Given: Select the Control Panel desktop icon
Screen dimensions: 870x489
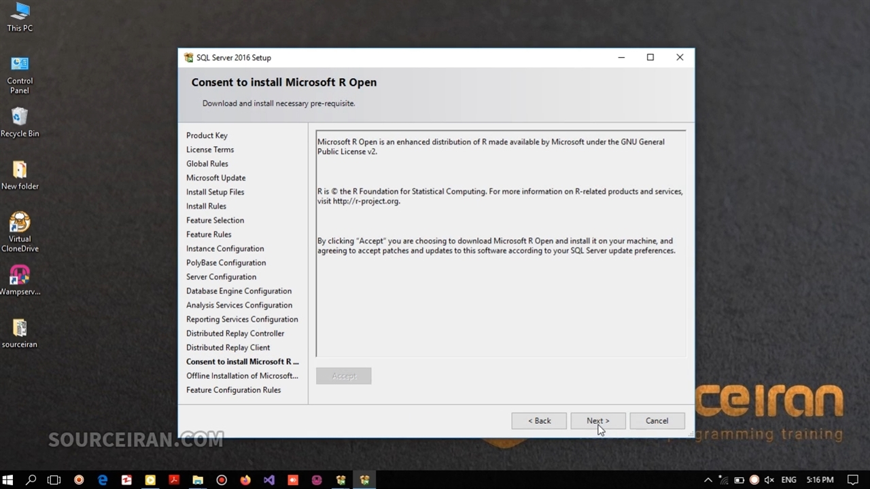Looking at the screenshot, I should tap(20, 75).
